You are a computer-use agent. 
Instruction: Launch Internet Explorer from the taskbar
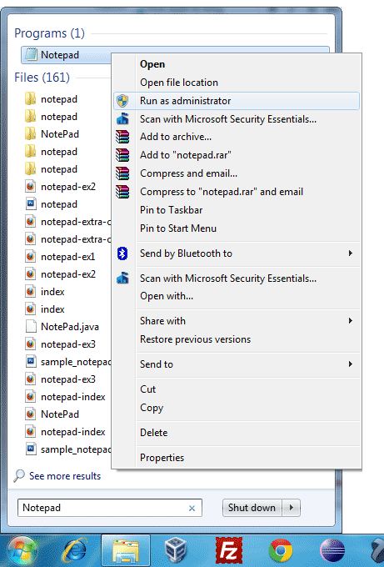click(x=75, y=550)
